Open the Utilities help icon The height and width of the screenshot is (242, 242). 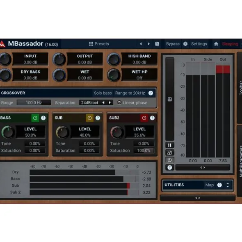219,185
